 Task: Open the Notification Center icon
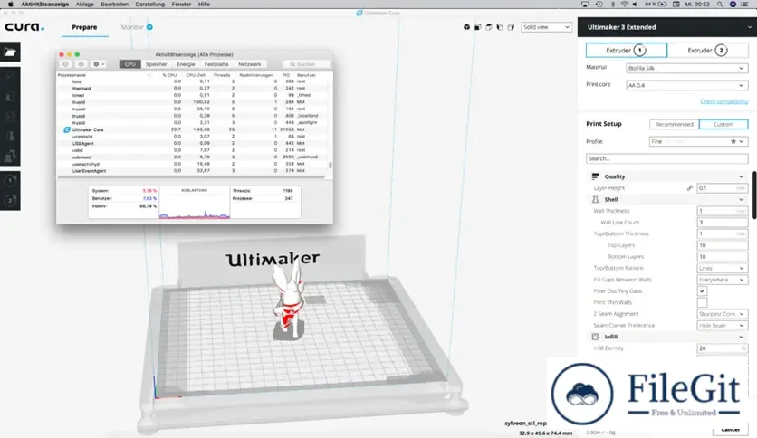[x=744, y=4]
